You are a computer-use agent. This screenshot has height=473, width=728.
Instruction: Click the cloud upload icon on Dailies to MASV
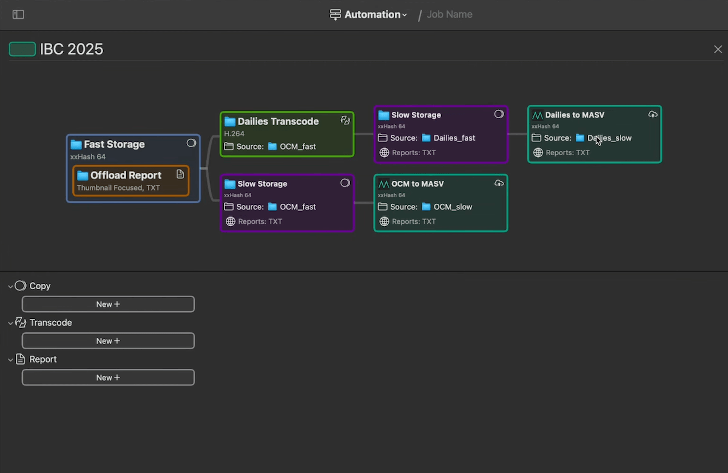(x=653, y=114)
